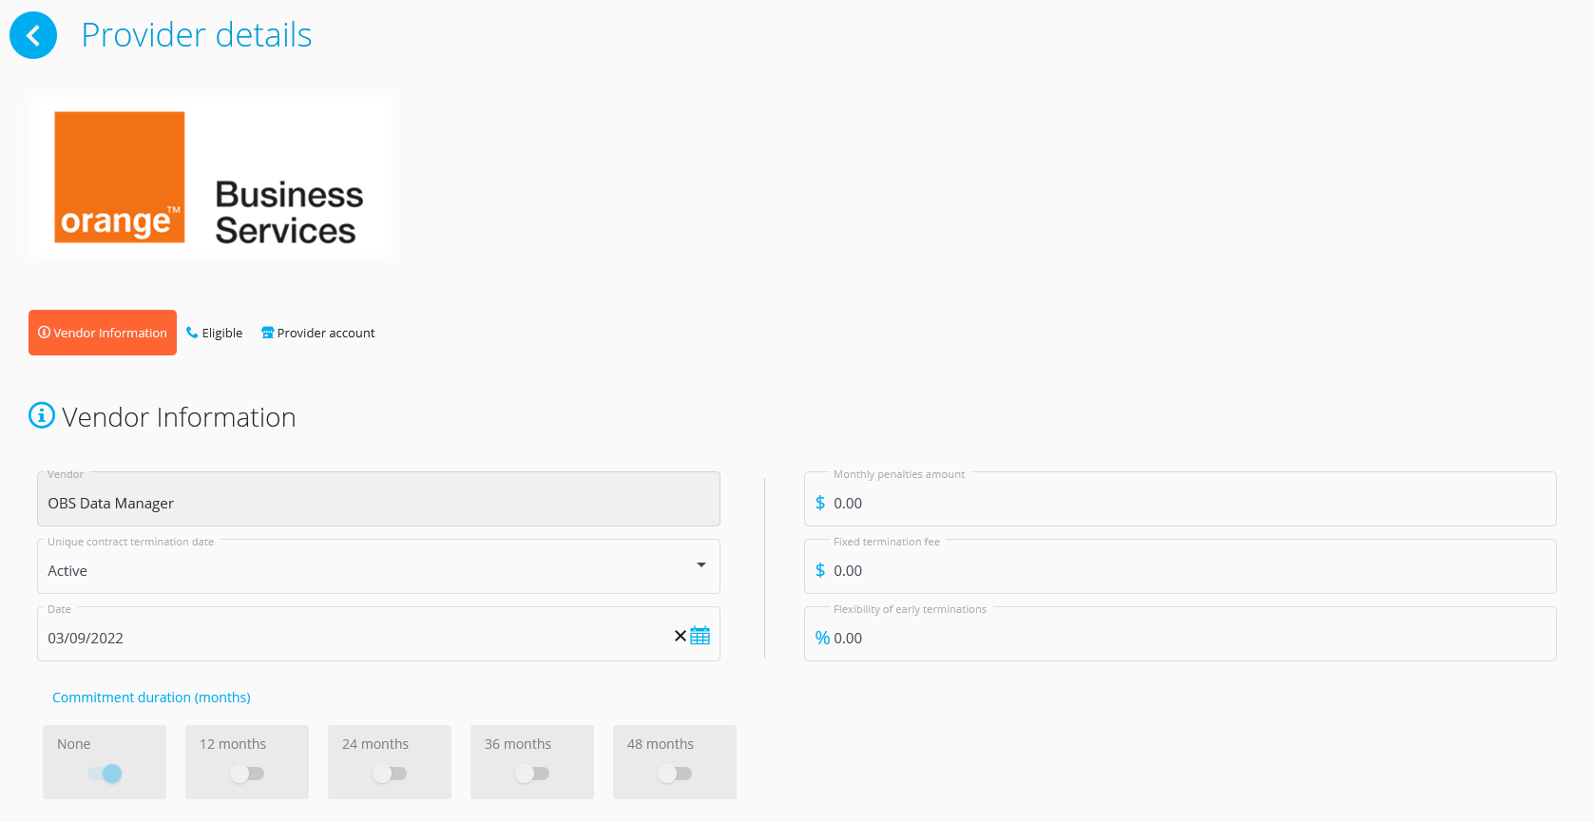The width and height of the screenshot is (1594, 822).
Task: Switch to the Eligible tab
Action: click(215, 333)
